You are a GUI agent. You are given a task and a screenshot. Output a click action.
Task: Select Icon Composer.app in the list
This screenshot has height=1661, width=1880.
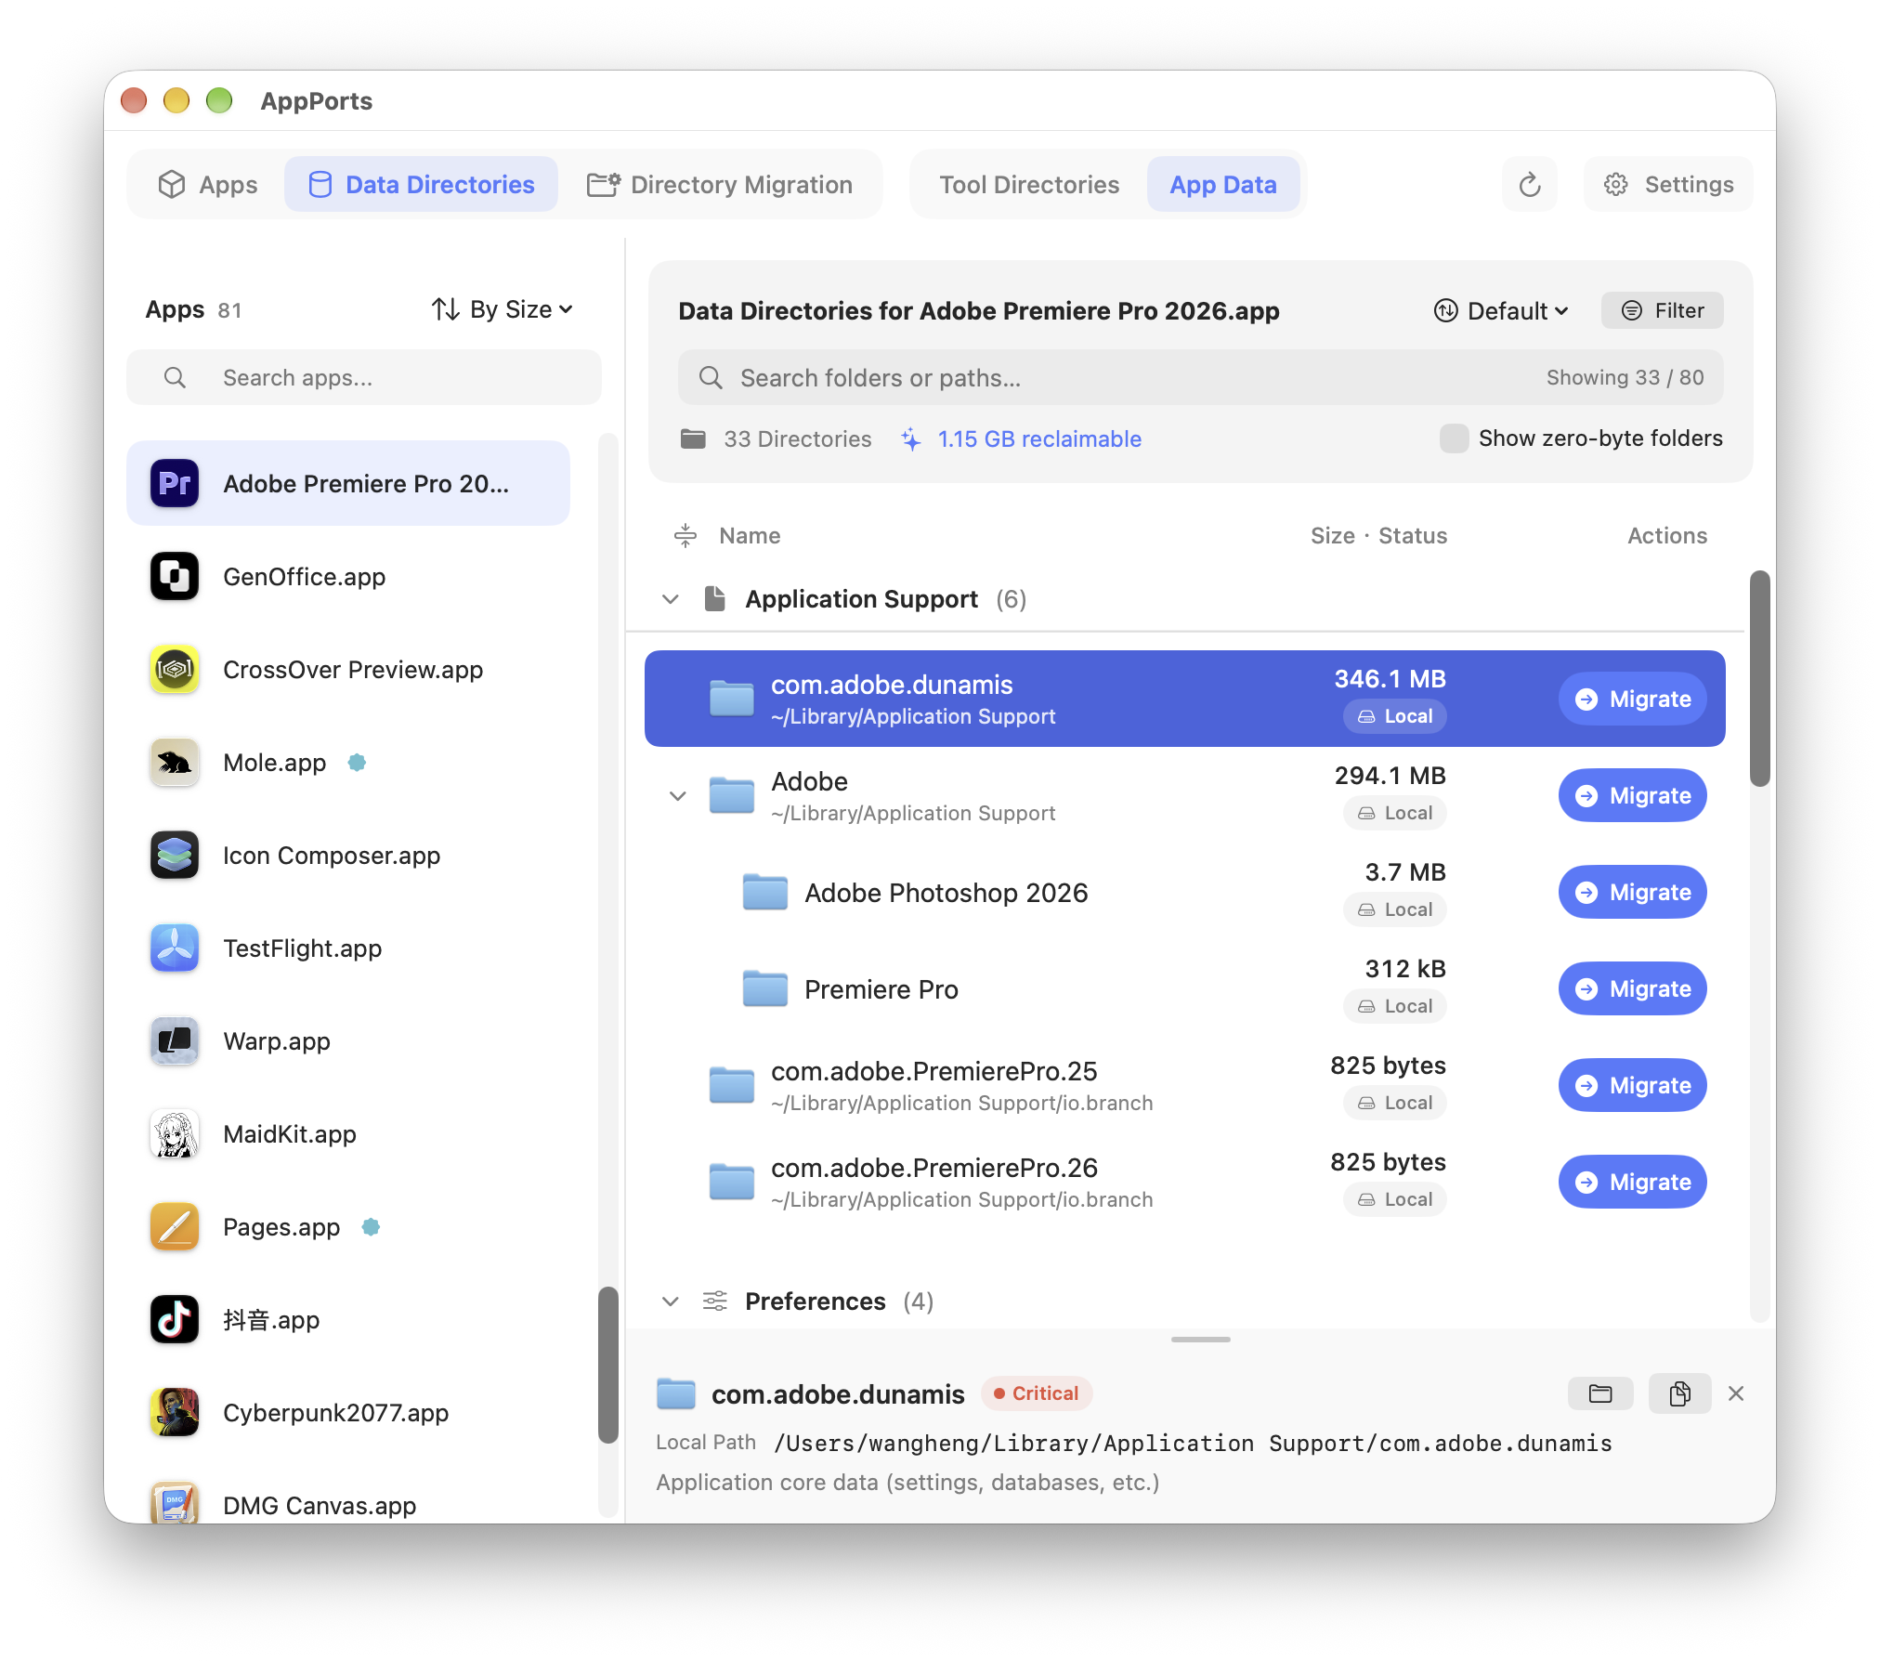pos(348,855)
